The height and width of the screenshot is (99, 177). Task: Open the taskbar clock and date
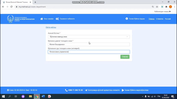coord(165,97)
